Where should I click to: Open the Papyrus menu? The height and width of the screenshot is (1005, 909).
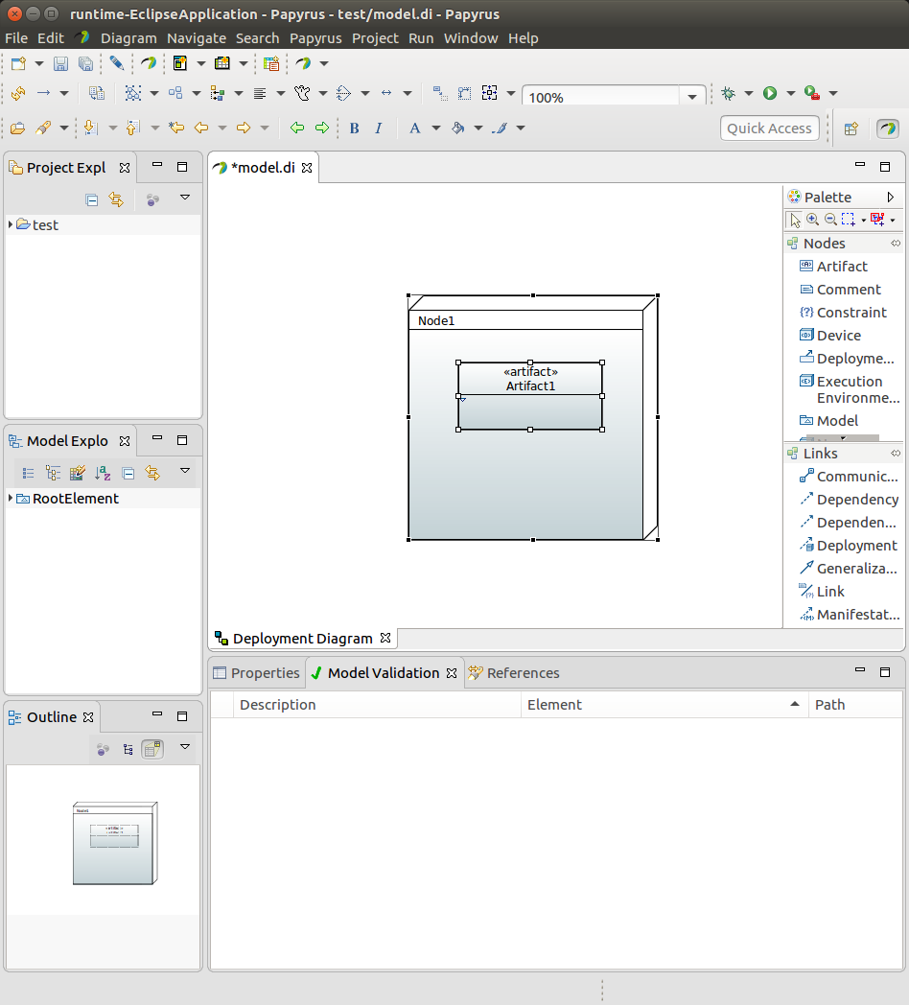(315, 38)
